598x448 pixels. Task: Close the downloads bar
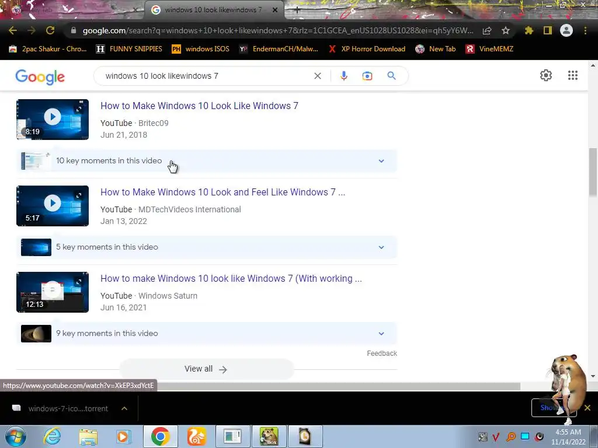click(x=587, y=408)
